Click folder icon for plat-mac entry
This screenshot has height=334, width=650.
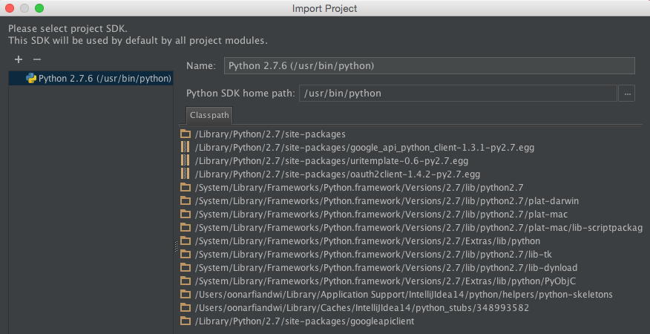pos(186,215)
